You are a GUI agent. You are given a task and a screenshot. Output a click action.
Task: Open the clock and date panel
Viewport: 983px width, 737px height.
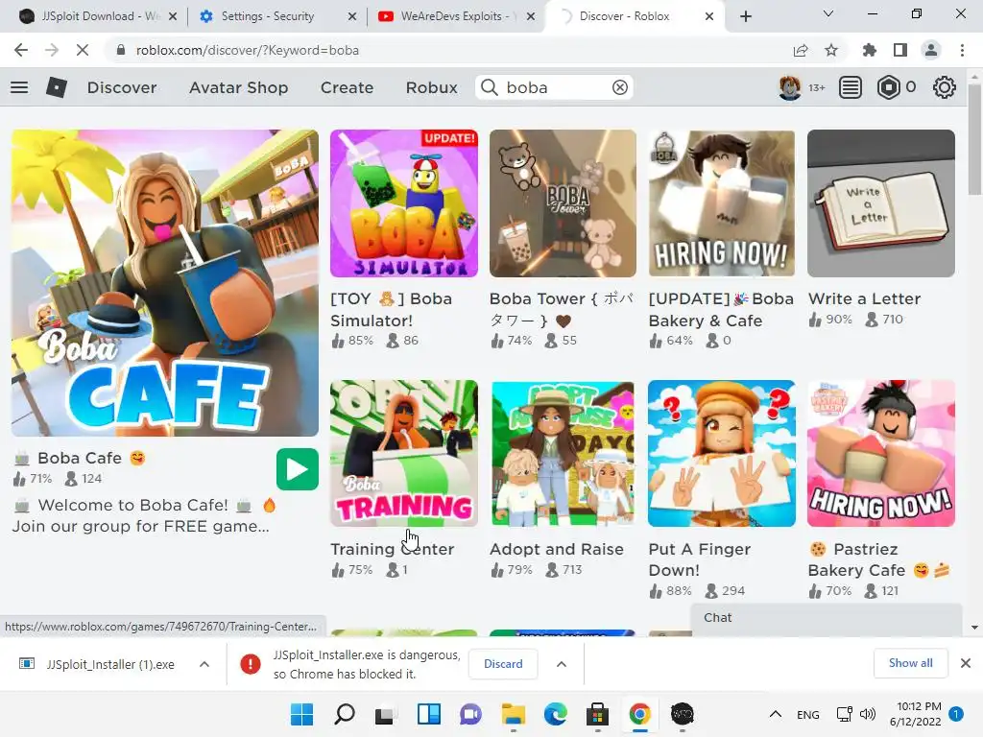click(x=917, y=714)
